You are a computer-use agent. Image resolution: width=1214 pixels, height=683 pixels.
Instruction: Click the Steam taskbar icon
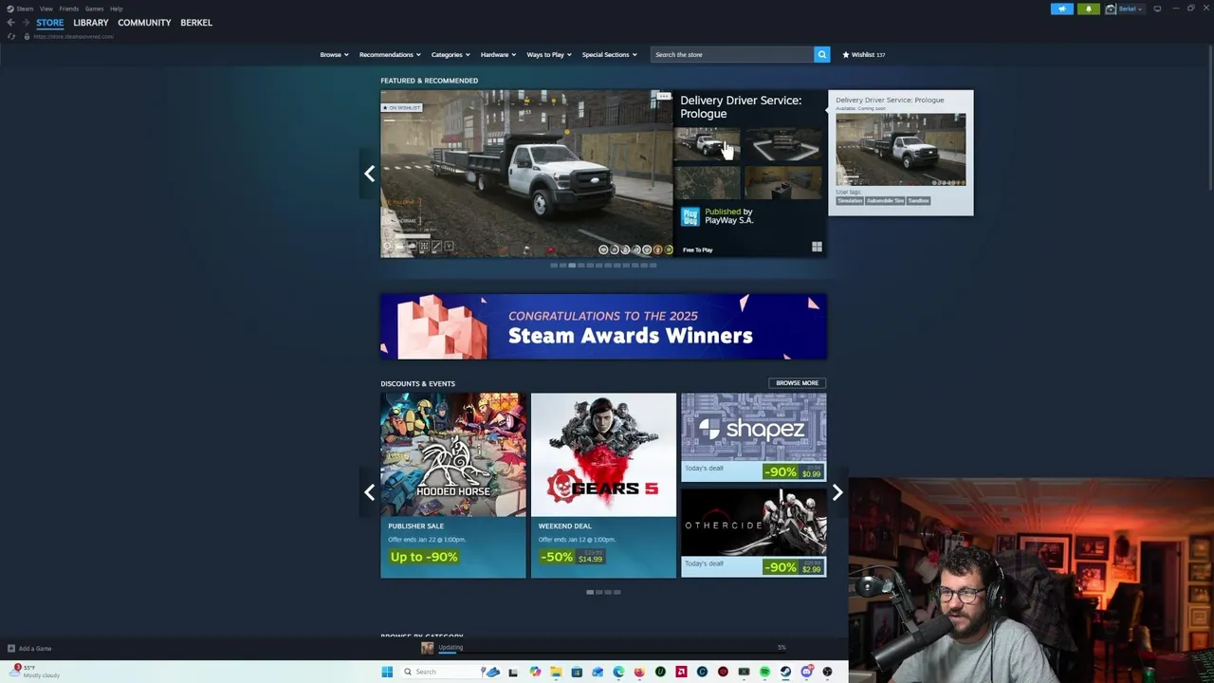coord(785,672)
